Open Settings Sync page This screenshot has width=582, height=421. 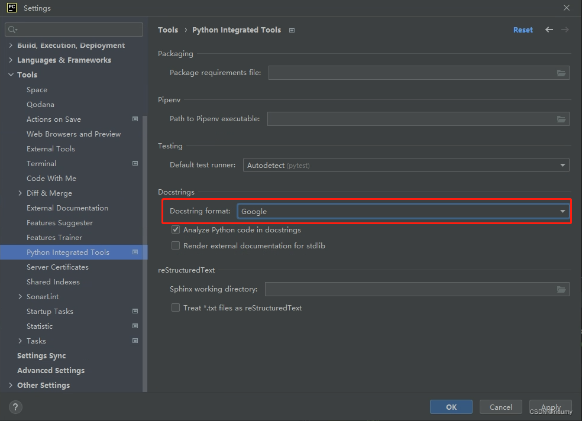click(41, 356)
